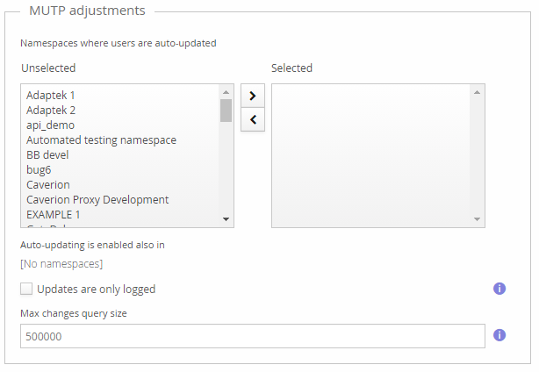Focus the Max changes query size field
This screenshot has width=539, height=372.
(x=252, y=336)
